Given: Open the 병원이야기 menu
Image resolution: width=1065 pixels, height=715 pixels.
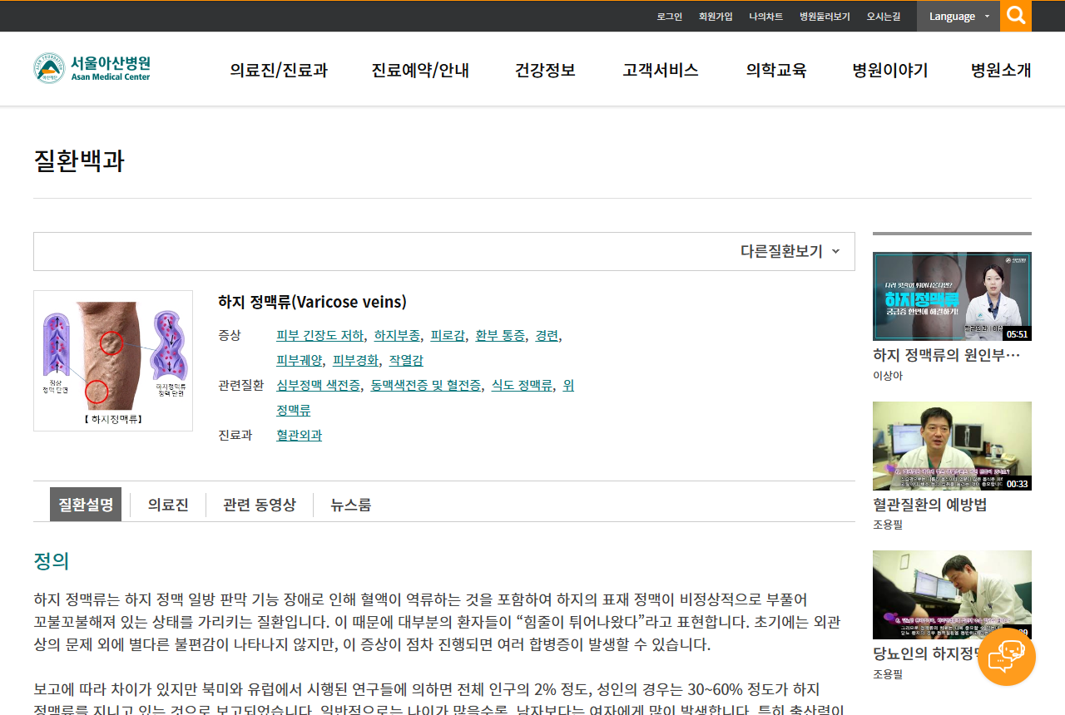Looking at the screenshot, I should 890,70.
